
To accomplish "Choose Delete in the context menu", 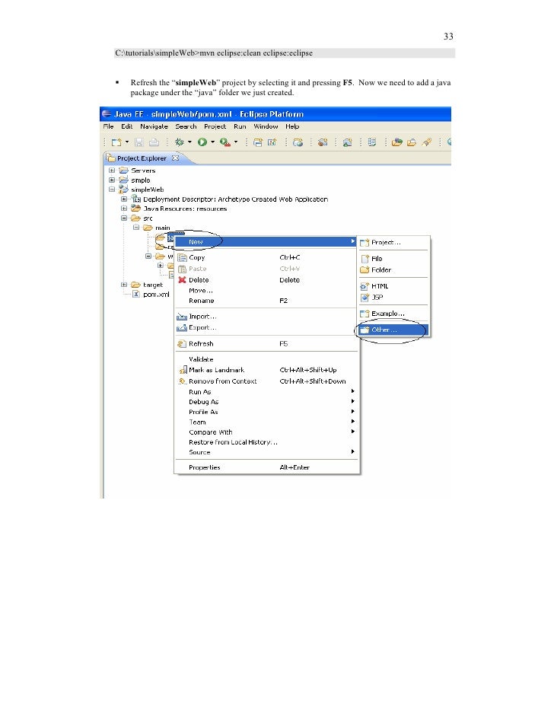I will tap(267, 280).
